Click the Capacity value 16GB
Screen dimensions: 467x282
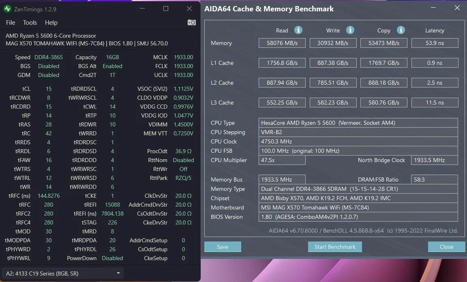(x=112, y=57)
